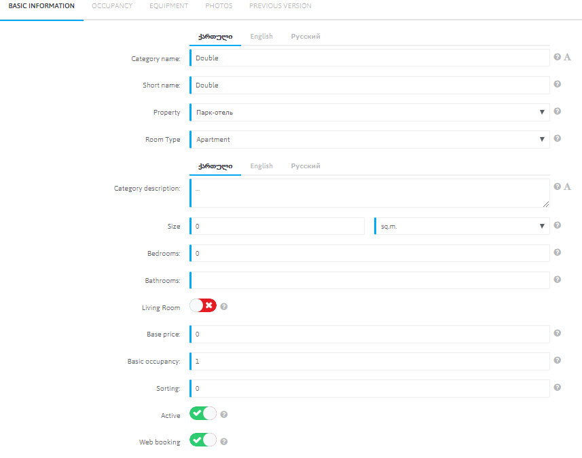The width and height of the screenshot is (582, 458).
Task: Click help icon next to Property dropdown
Action: [558, 112]
